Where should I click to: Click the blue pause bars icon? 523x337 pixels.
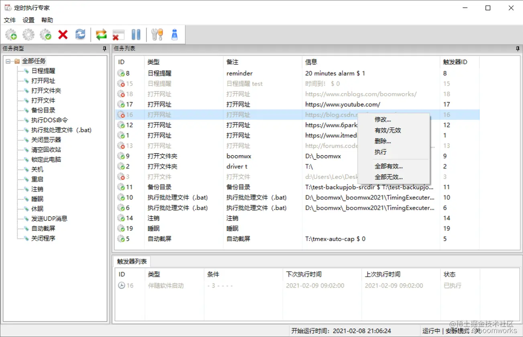tap(136, 35)
